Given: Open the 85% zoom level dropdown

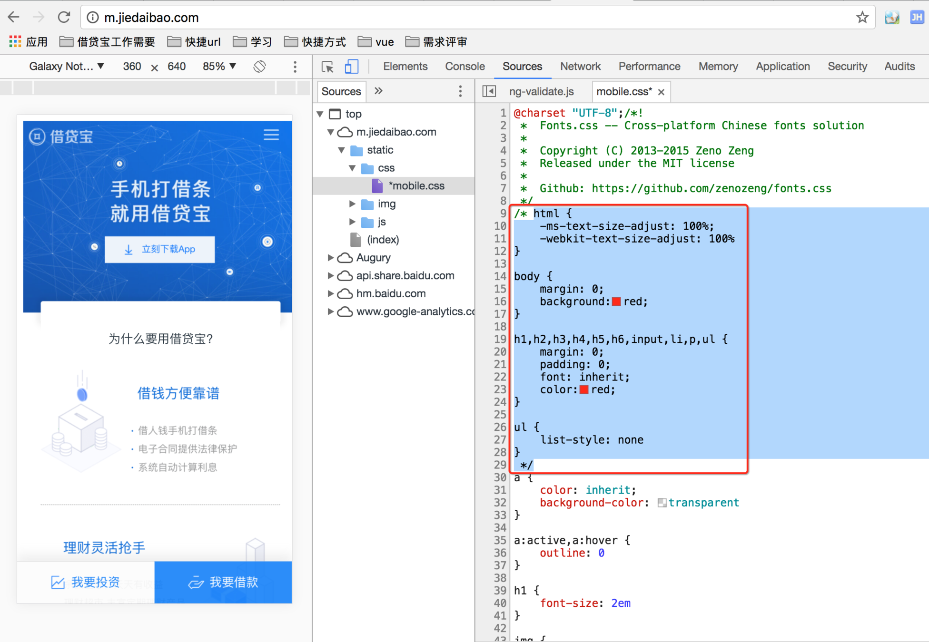Looking at the screenshot, I should tap(219, 67).
